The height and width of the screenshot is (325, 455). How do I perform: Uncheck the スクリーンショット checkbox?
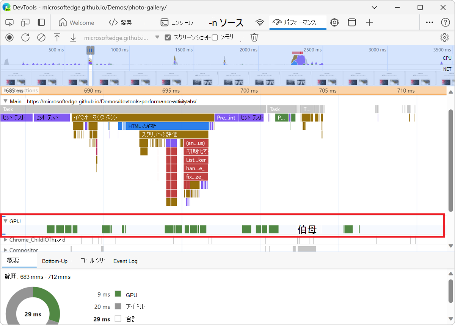point(168,37)
